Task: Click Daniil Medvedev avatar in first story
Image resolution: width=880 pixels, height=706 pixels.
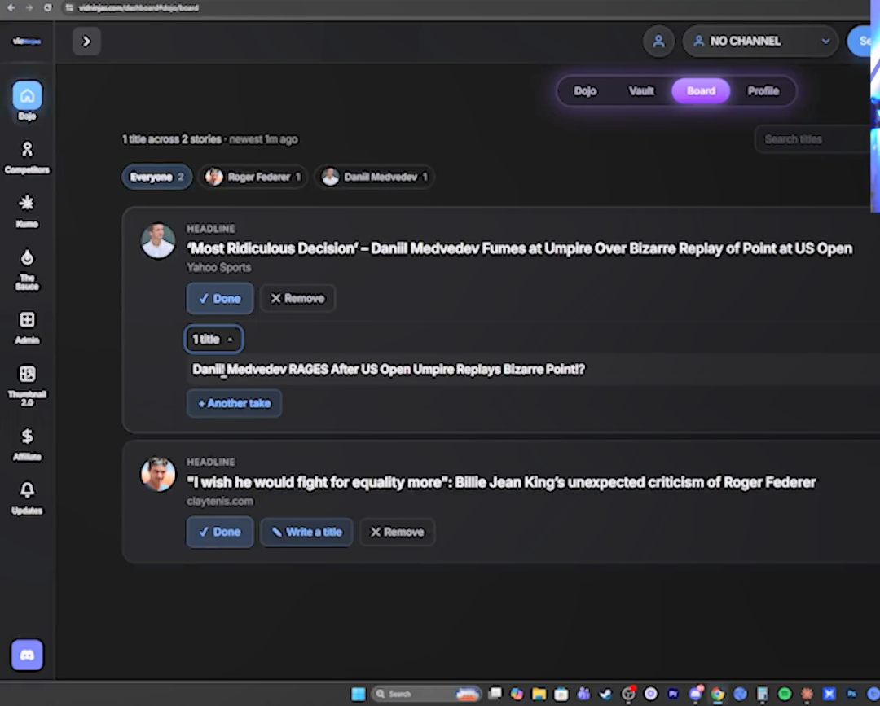Action: [x=158, y=241]
